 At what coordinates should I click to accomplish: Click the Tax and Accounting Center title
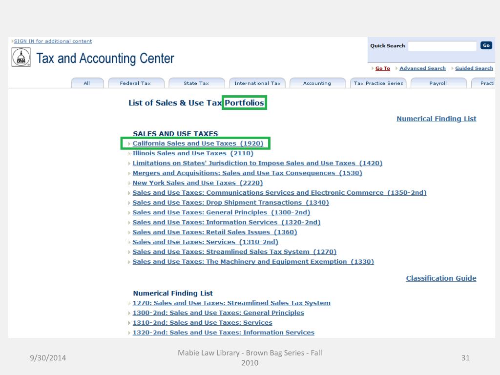tap(105, 59)
